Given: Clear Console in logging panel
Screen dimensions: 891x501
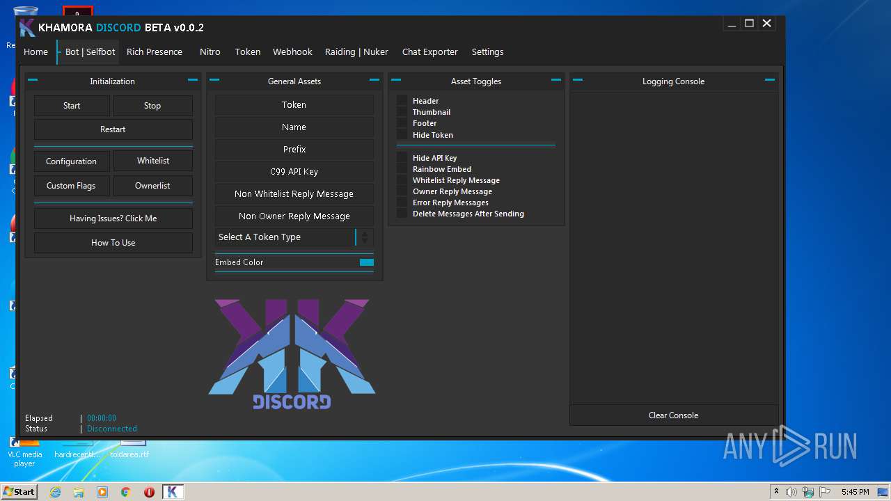Looking at the screenshot, I should click(673, 415).
